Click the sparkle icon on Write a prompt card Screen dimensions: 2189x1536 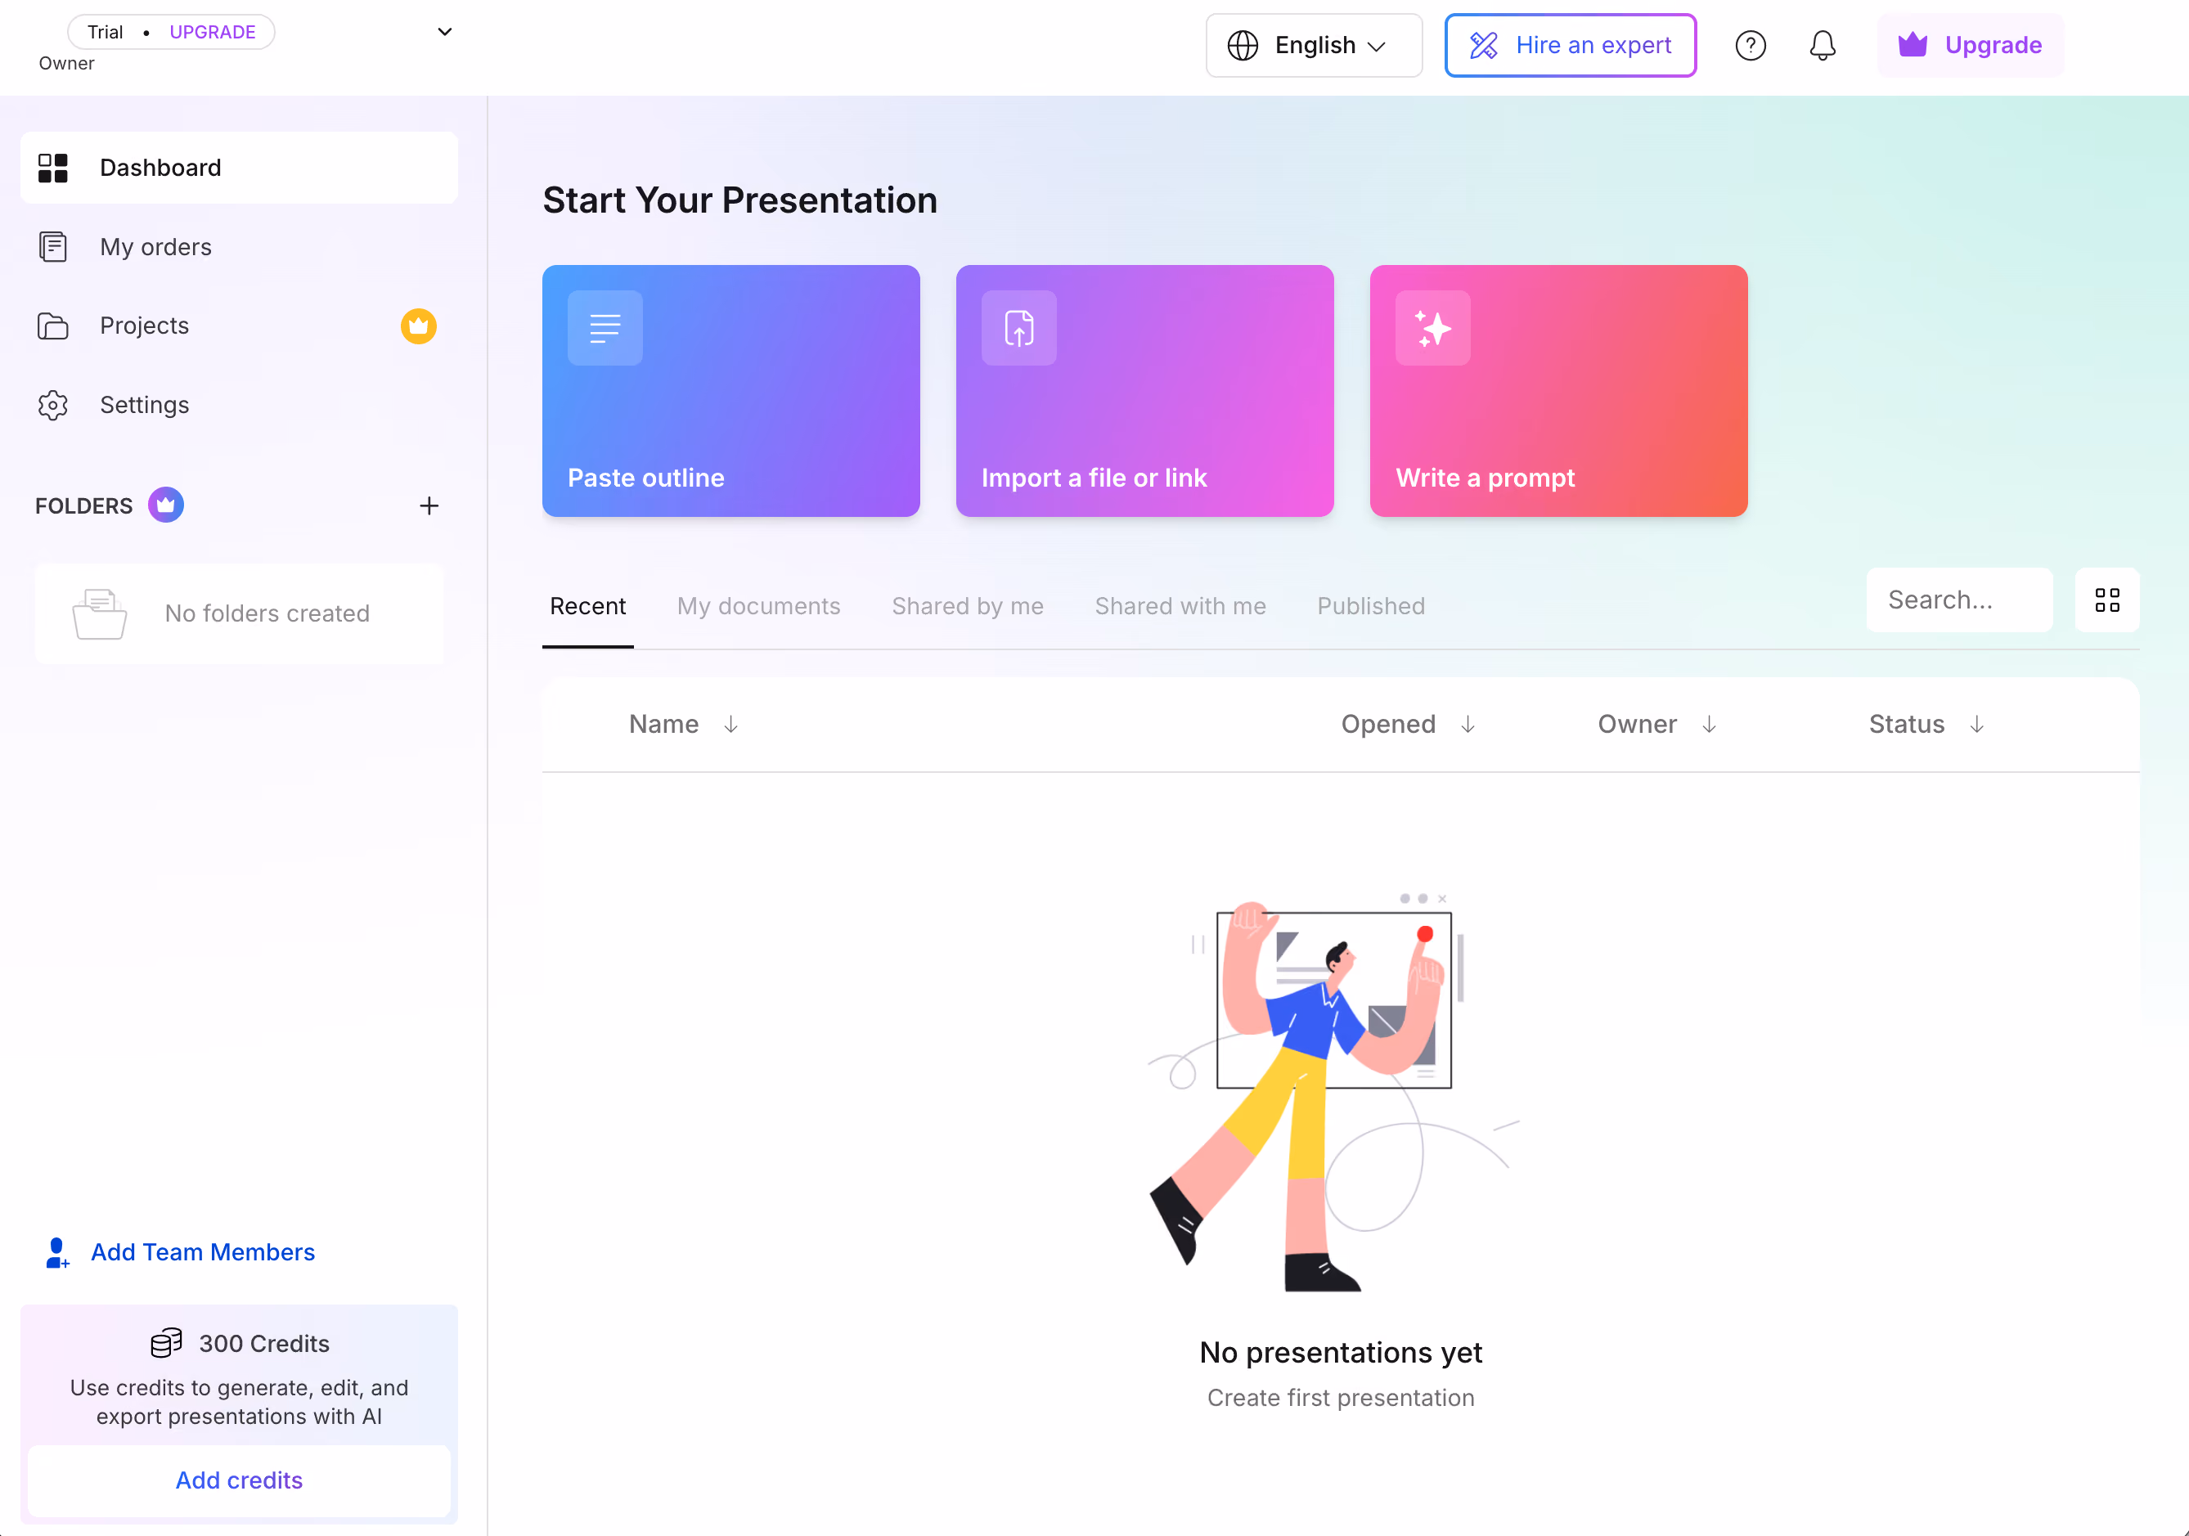pyautogui.click(x=1433, y=328)
